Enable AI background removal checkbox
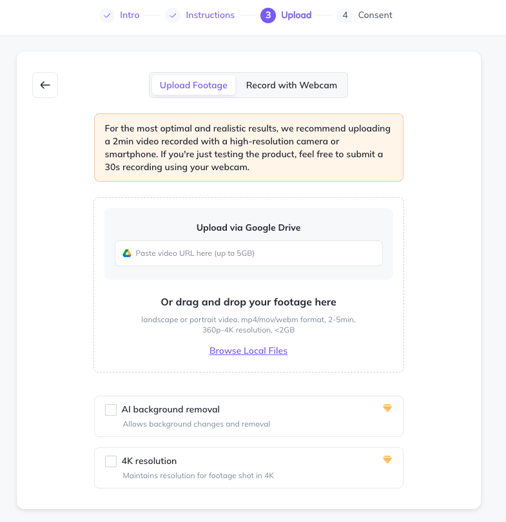Viewport: 506px width, 522px height. (x=111, y=410)
